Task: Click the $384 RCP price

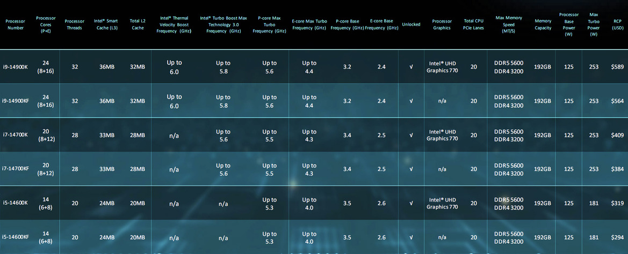Action: tap(618, 169)
